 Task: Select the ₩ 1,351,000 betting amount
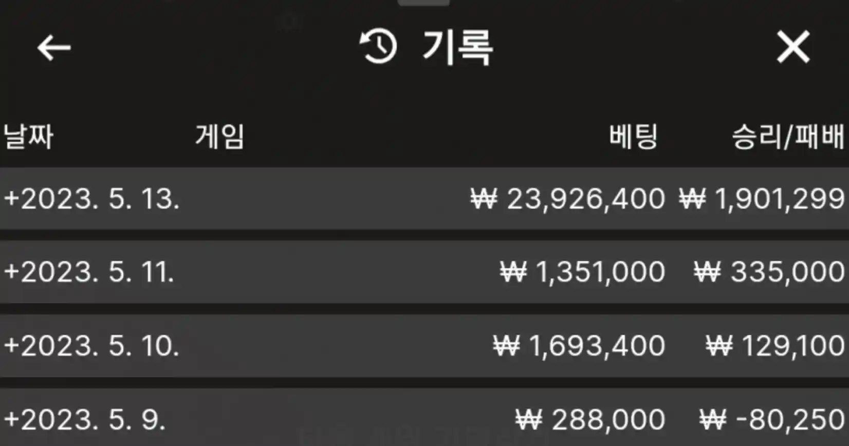(583, 272)
